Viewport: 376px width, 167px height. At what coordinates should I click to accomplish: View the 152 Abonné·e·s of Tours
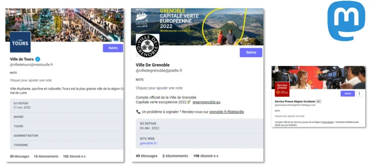74,156
